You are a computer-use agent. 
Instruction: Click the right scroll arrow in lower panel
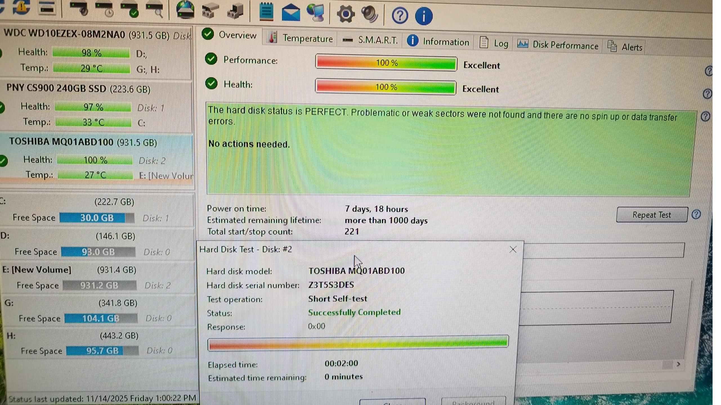tap(679, 364)
